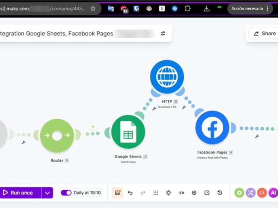The height and width of the screenshot is (208, 278).
Task: Select the green Router module
Action: coord(57,136)
